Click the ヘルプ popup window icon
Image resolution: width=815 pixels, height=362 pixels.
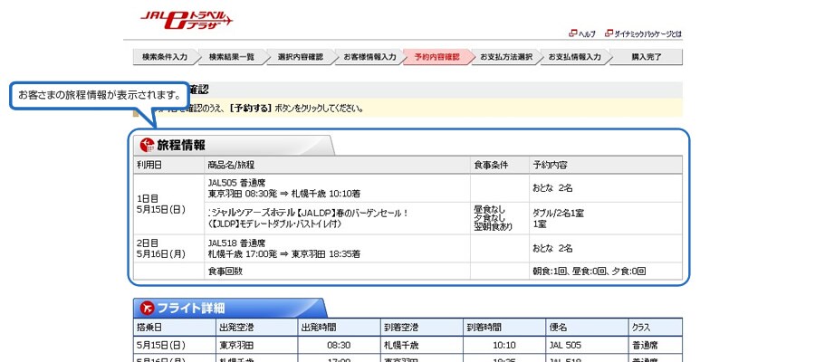click(571, 33)
